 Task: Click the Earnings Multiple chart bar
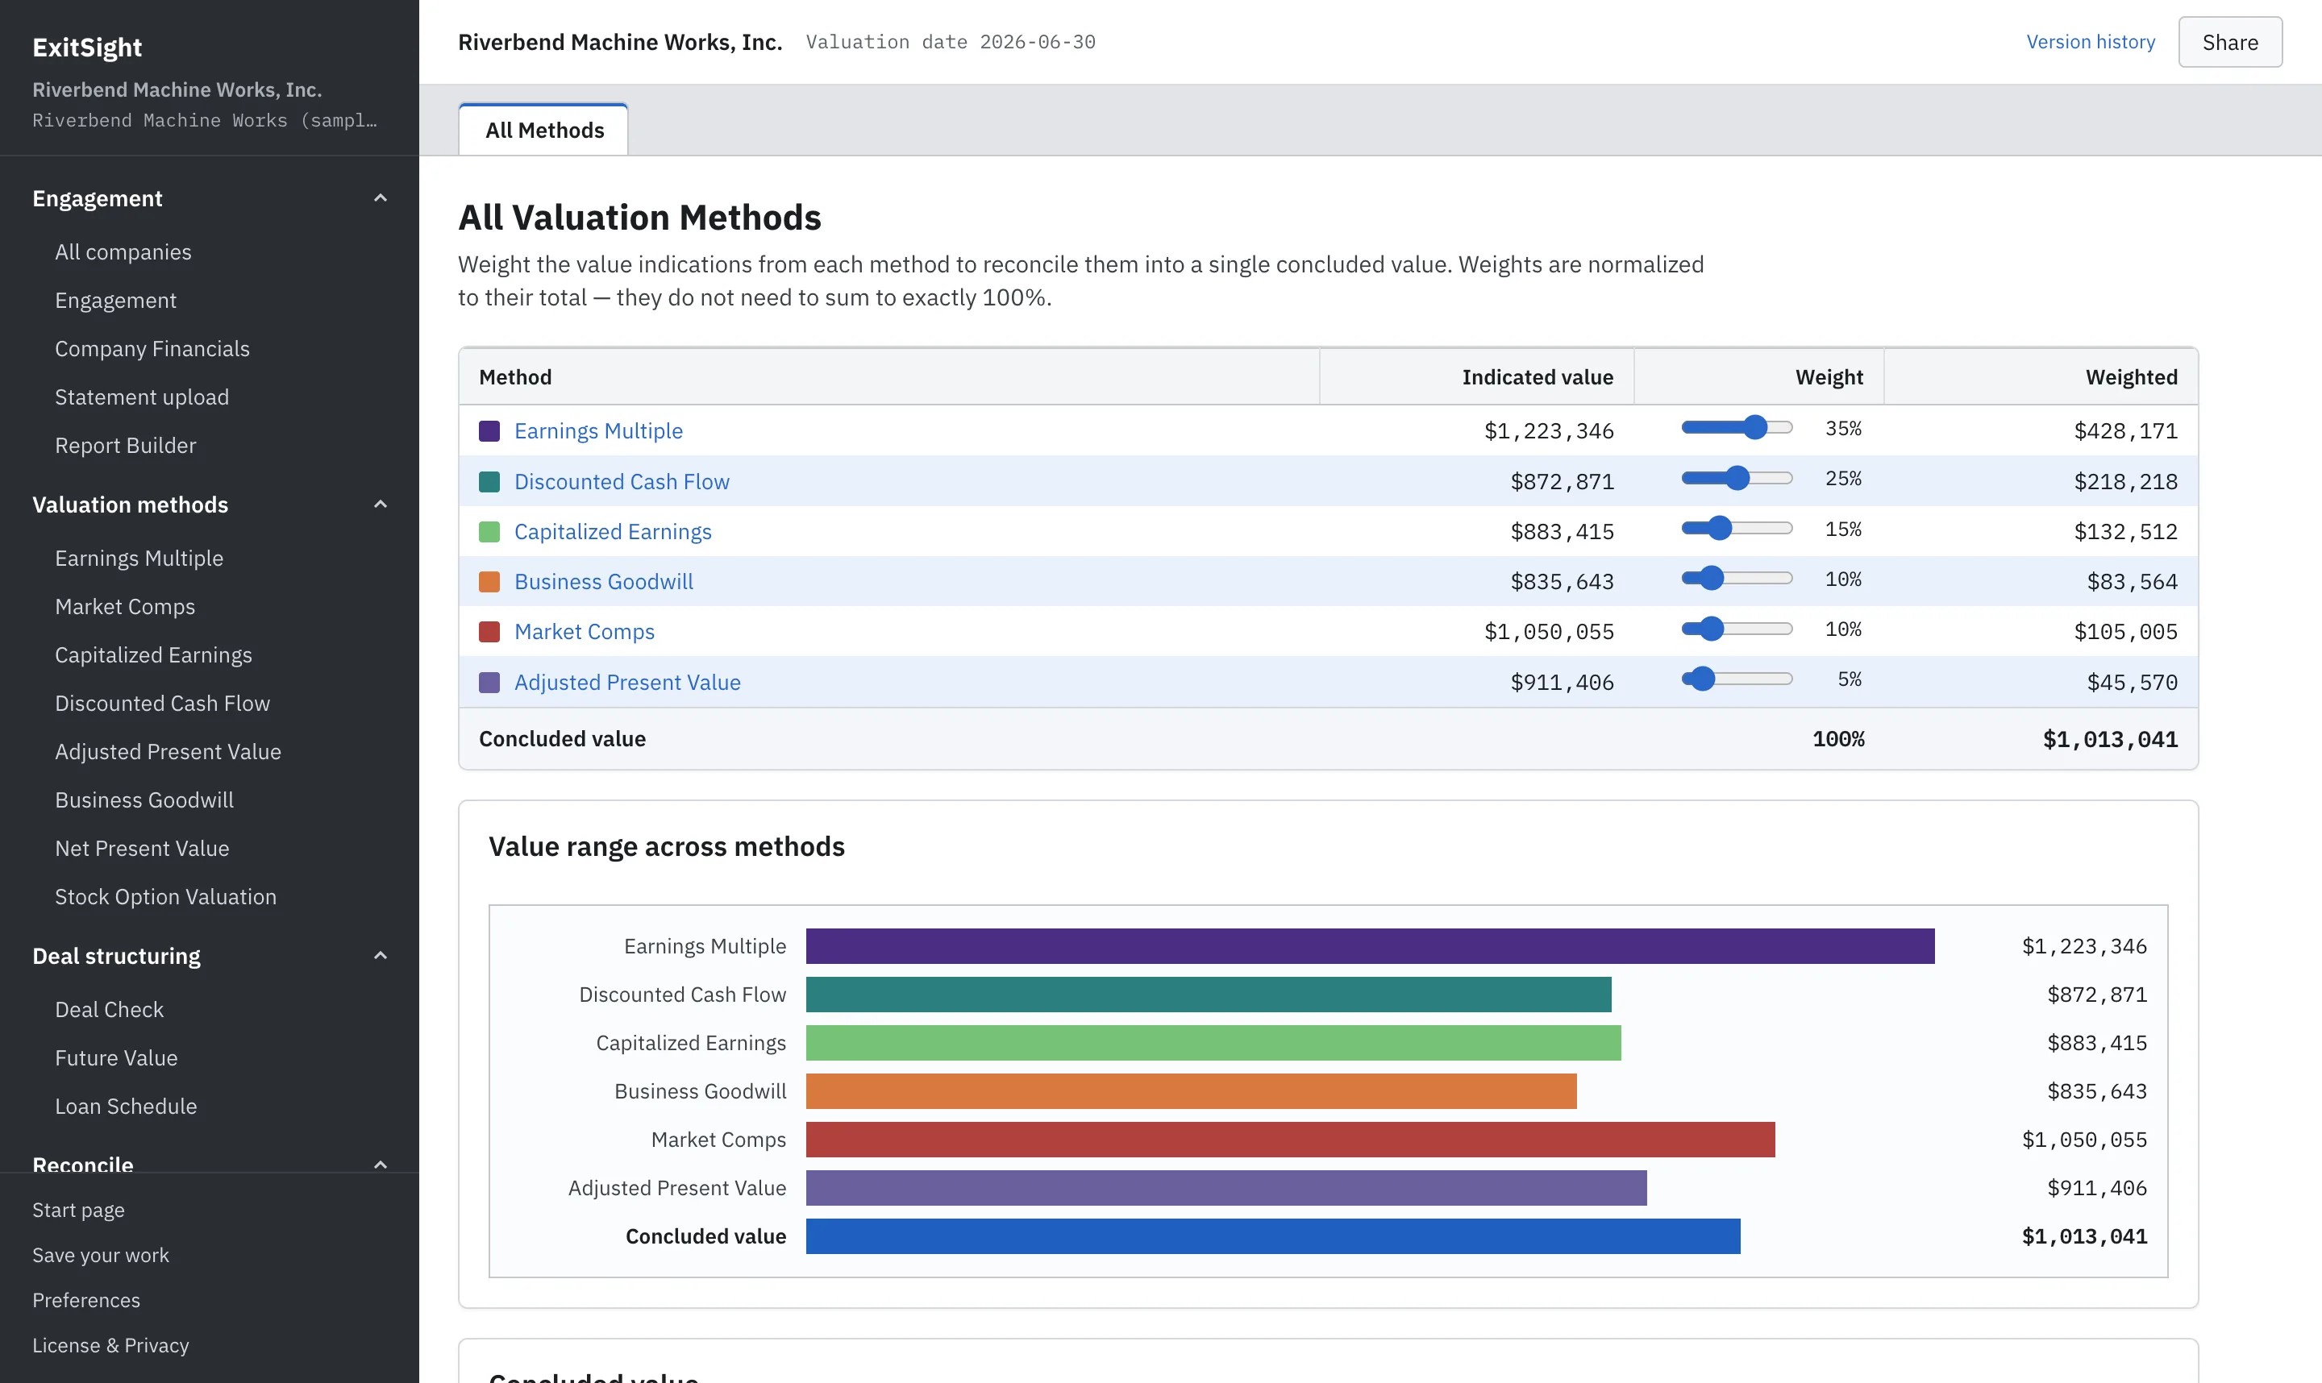[x=1371, y=946]
